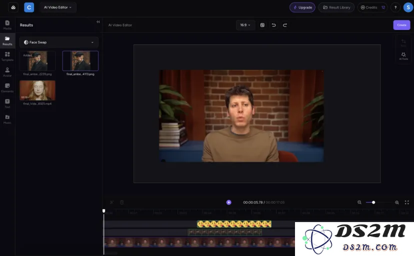Select the main video clip on bottom track
This screenshot has width=414, height=256.
click(x=199, y=243)
